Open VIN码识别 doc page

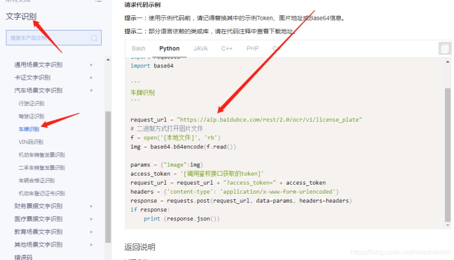pyautogui.click(x=31, y=142)
